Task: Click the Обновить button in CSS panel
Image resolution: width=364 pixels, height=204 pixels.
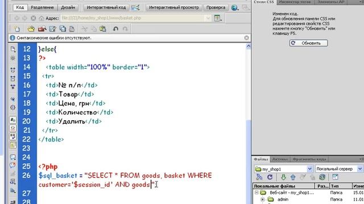Action: pos(308,43)
